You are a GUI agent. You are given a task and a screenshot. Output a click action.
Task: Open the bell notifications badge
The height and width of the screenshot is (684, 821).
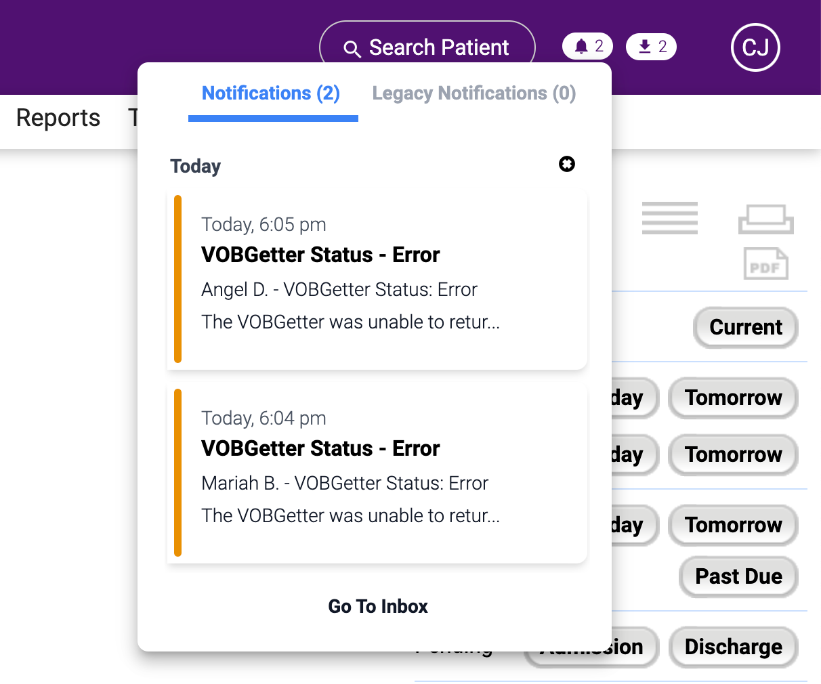click(587, 47)
